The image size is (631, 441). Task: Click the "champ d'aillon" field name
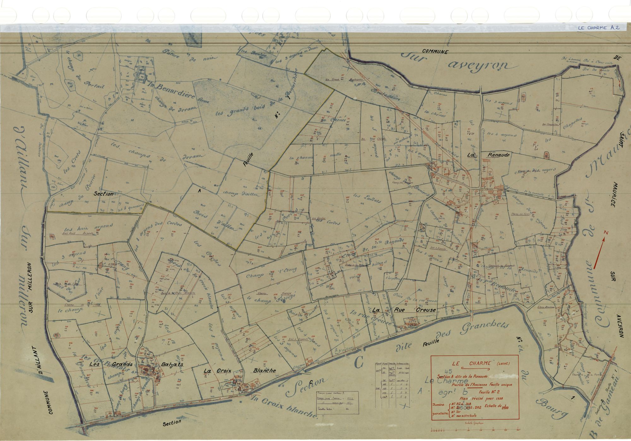click(242, 194)
